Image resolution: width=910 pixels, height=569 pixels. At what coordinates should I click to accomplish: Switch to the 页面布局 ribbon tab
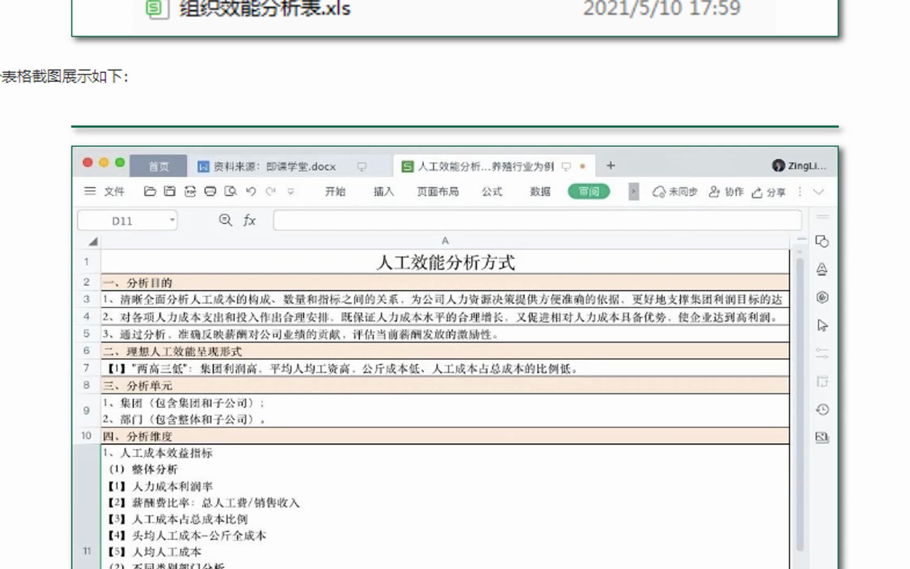pyautogui.click(x=437, y=192)
